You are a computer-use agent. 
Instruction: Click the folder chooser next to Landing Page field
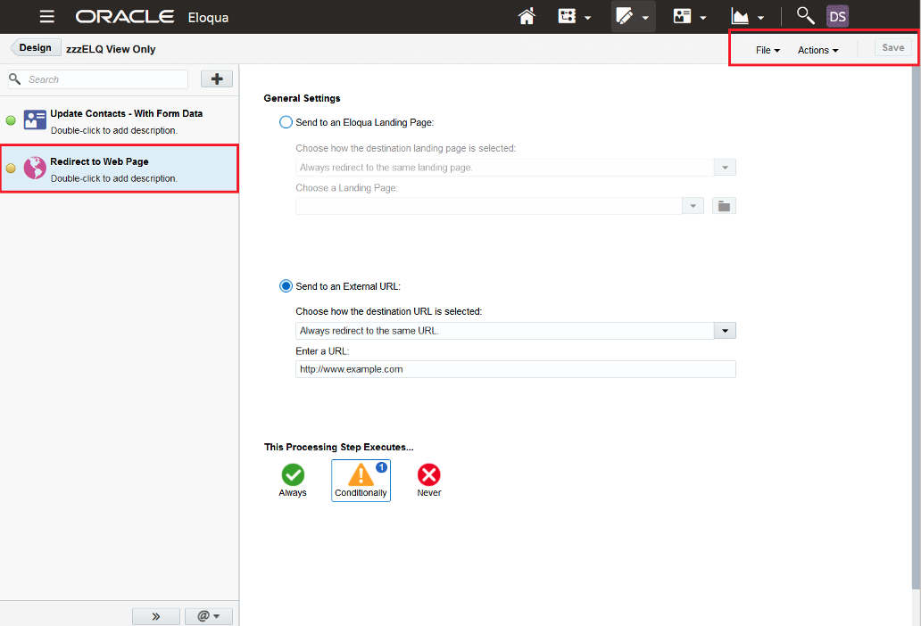click(723, 205)
